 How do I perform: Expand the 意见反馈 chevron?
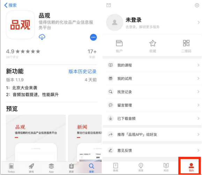[x=199, y=150]
